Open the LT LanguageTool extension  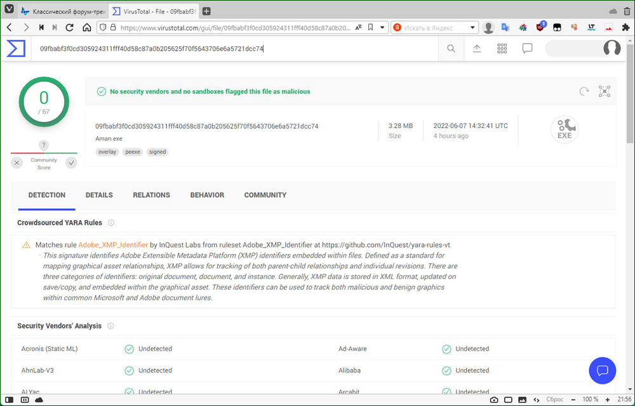coord(591,27)
